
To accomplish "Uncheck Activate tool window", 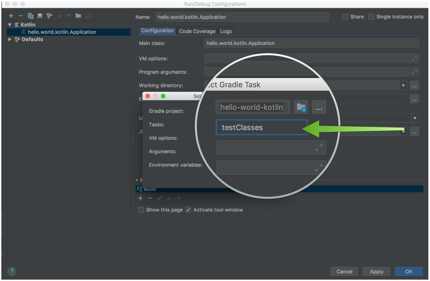I will (x=188, y=210).
